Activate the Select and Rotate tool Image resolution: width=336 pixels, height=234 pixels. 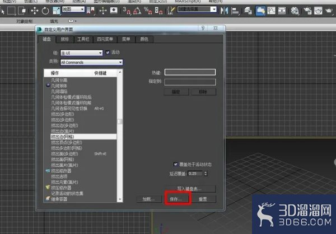pos(45,11)
